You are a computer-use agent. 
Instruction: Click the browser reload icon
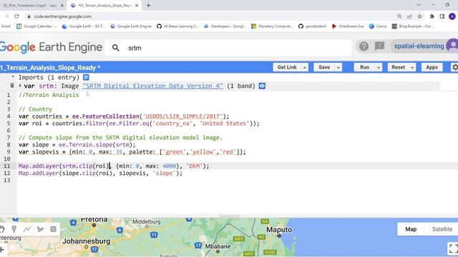click(16, 16)
